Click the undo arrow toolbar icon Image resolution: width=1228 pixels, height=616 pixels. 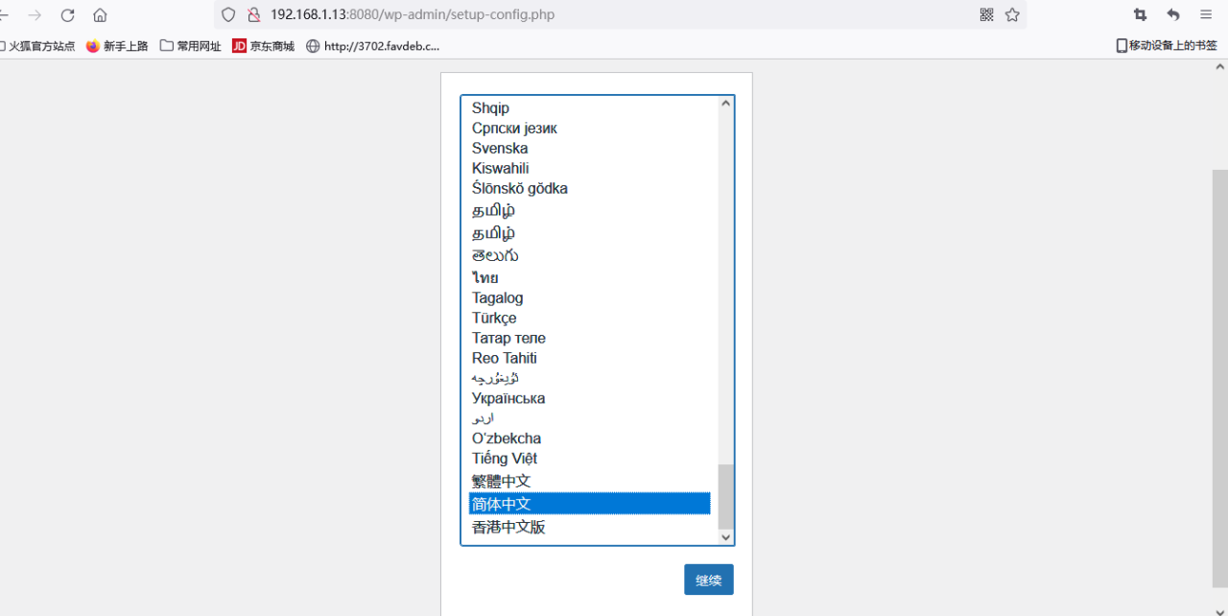tap(1172, 14)
